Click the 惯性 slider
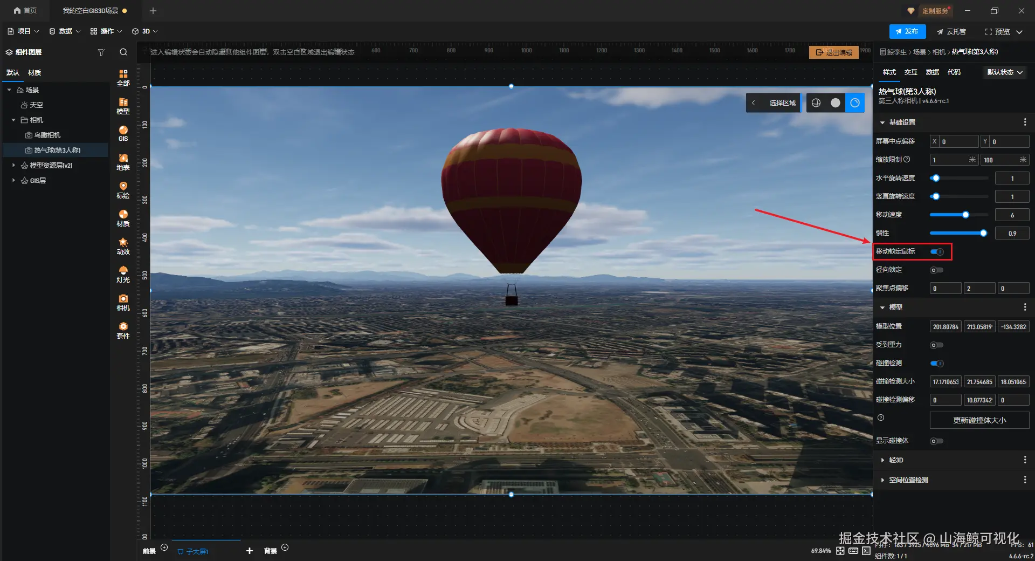This screenshot has height=561, width=1035. click(x=959, y=233)
